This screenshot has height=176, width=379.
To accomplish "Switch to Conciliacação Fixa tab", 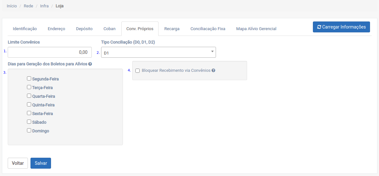I will pyautogui.click(x=208, y=29).
